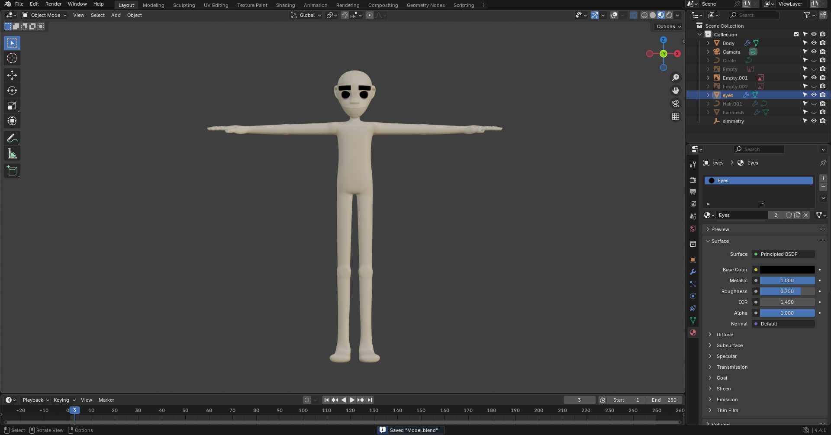Toggle camera view icon in viewport

click(x=675, y=103)
